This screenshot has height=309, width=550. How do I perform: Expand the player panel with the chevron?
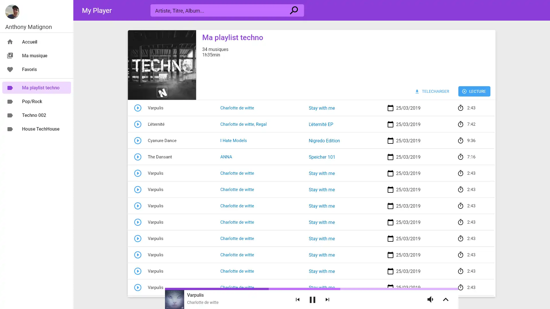[446, 300]
